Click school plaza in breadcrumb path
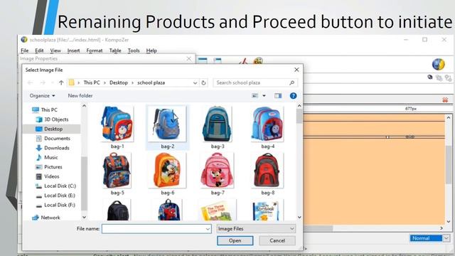 (x=151, y=82)
